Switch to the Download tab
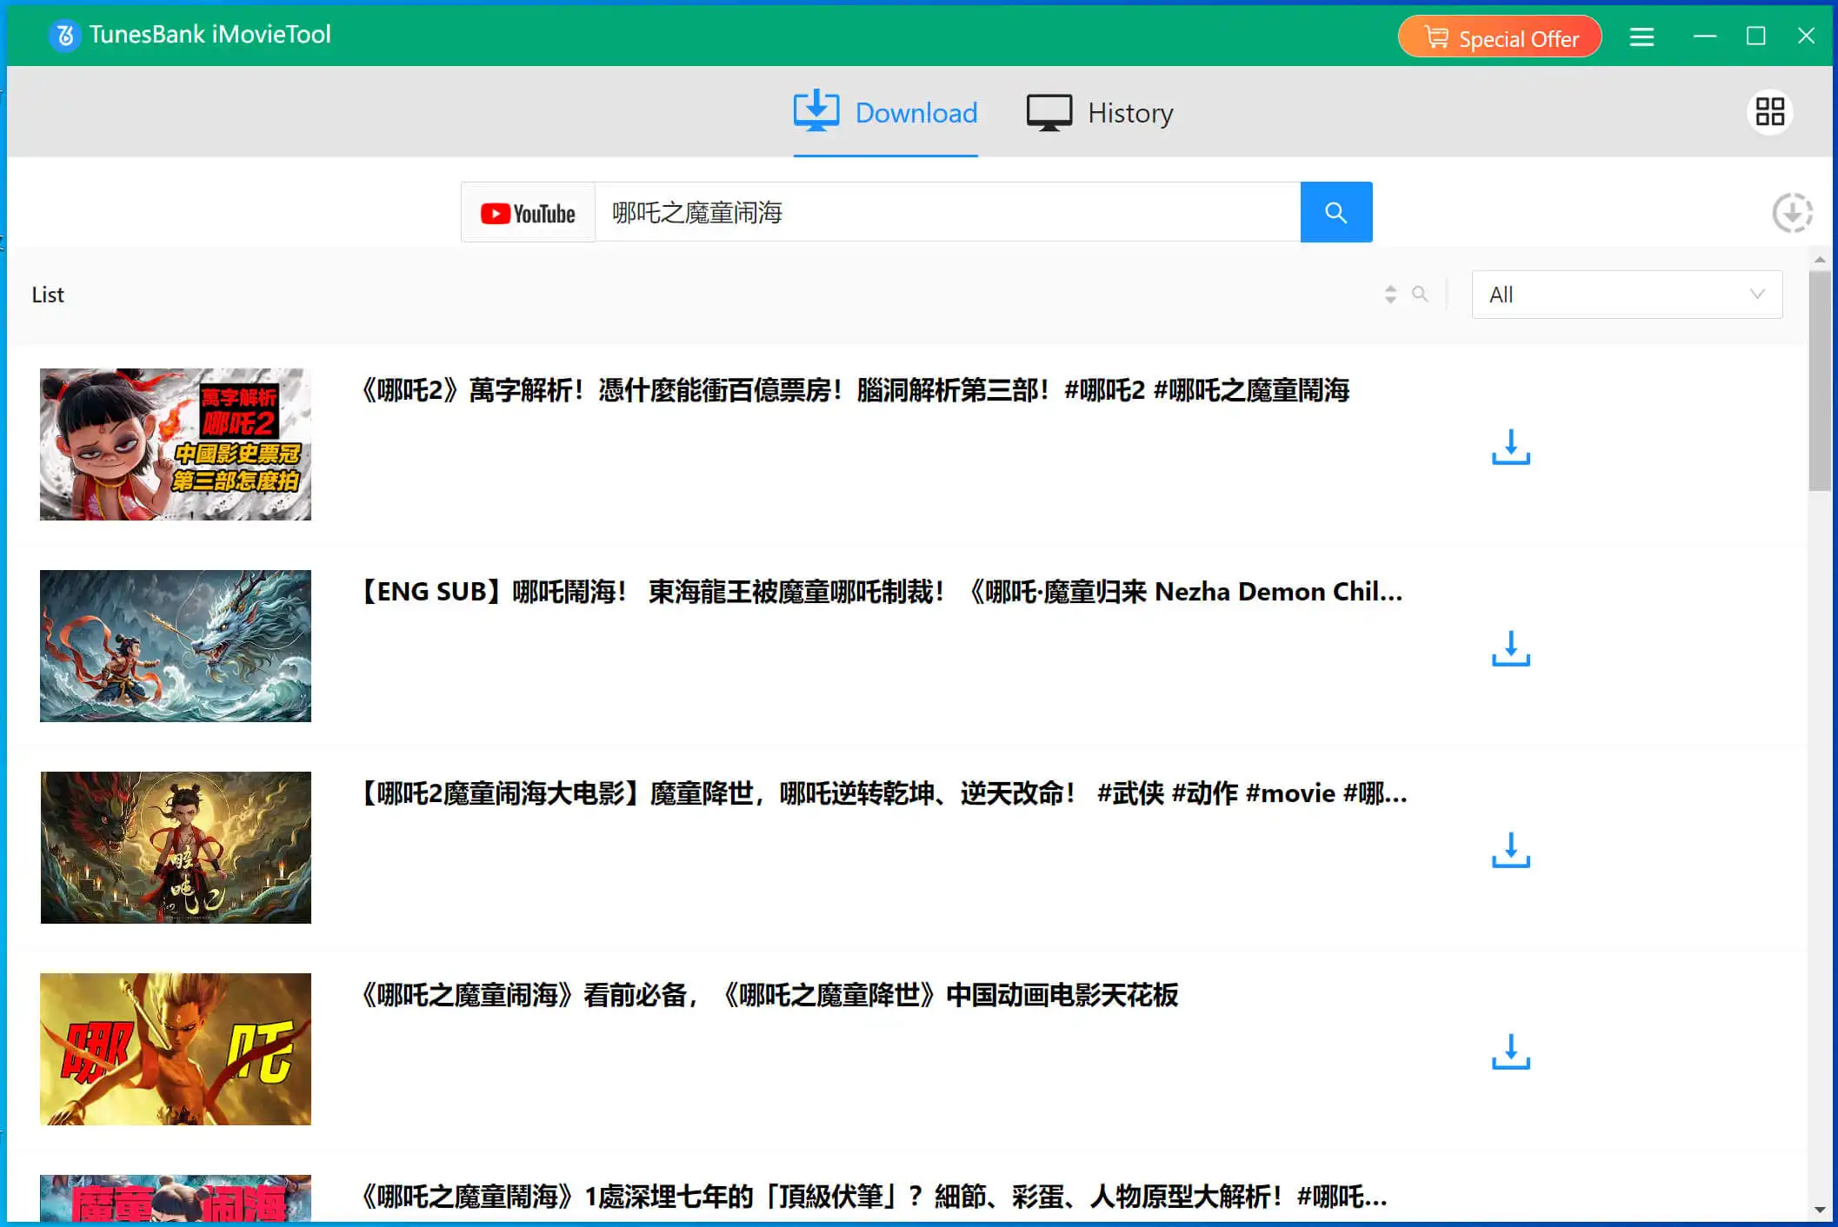Viewport: 1838px width, 1227px height. click(885, 113)
